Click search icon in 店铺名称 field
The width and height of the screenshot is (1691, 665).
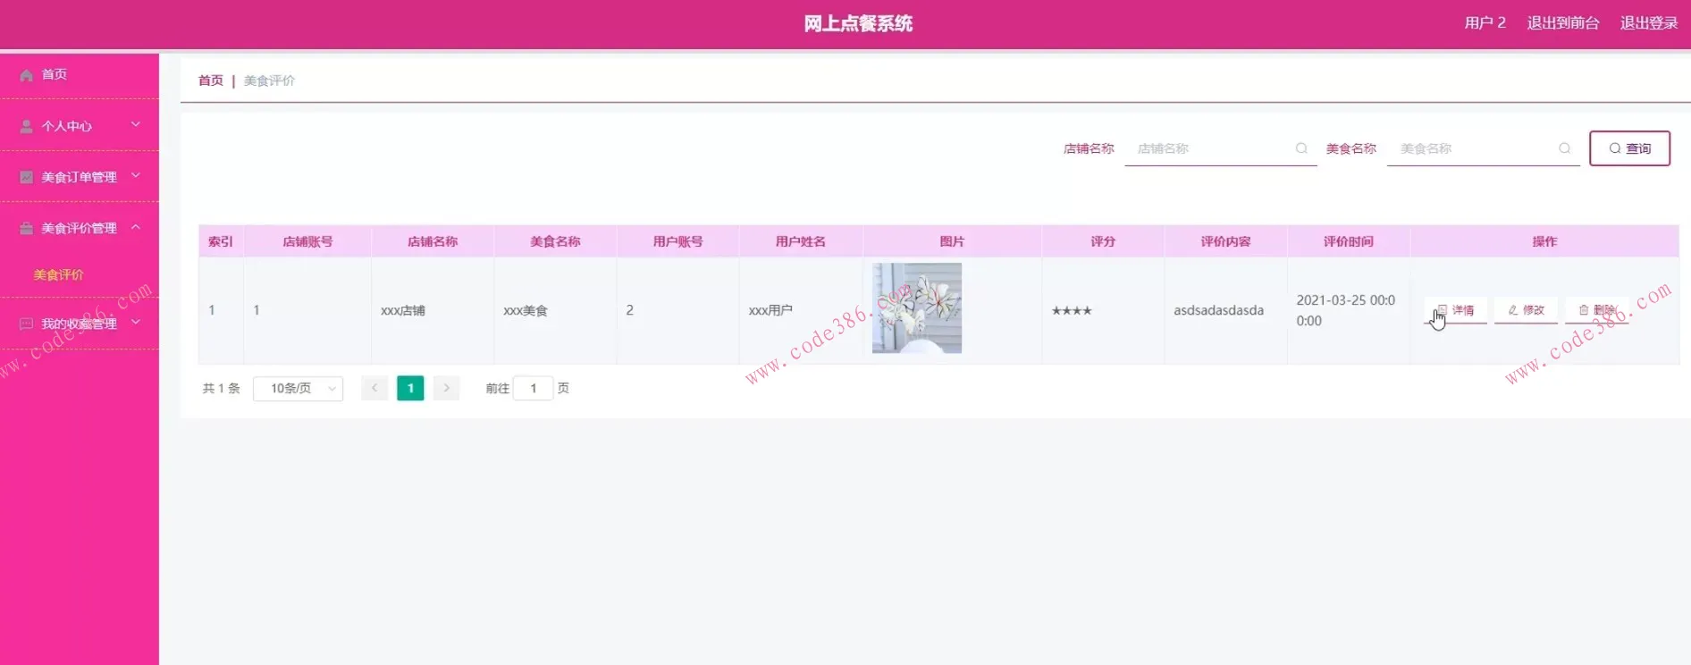[x=1301, y=148]
